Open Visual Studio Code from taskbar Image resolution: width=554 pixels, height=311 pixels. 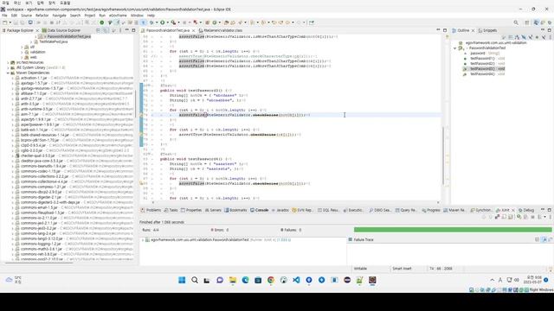pos(296,280)
